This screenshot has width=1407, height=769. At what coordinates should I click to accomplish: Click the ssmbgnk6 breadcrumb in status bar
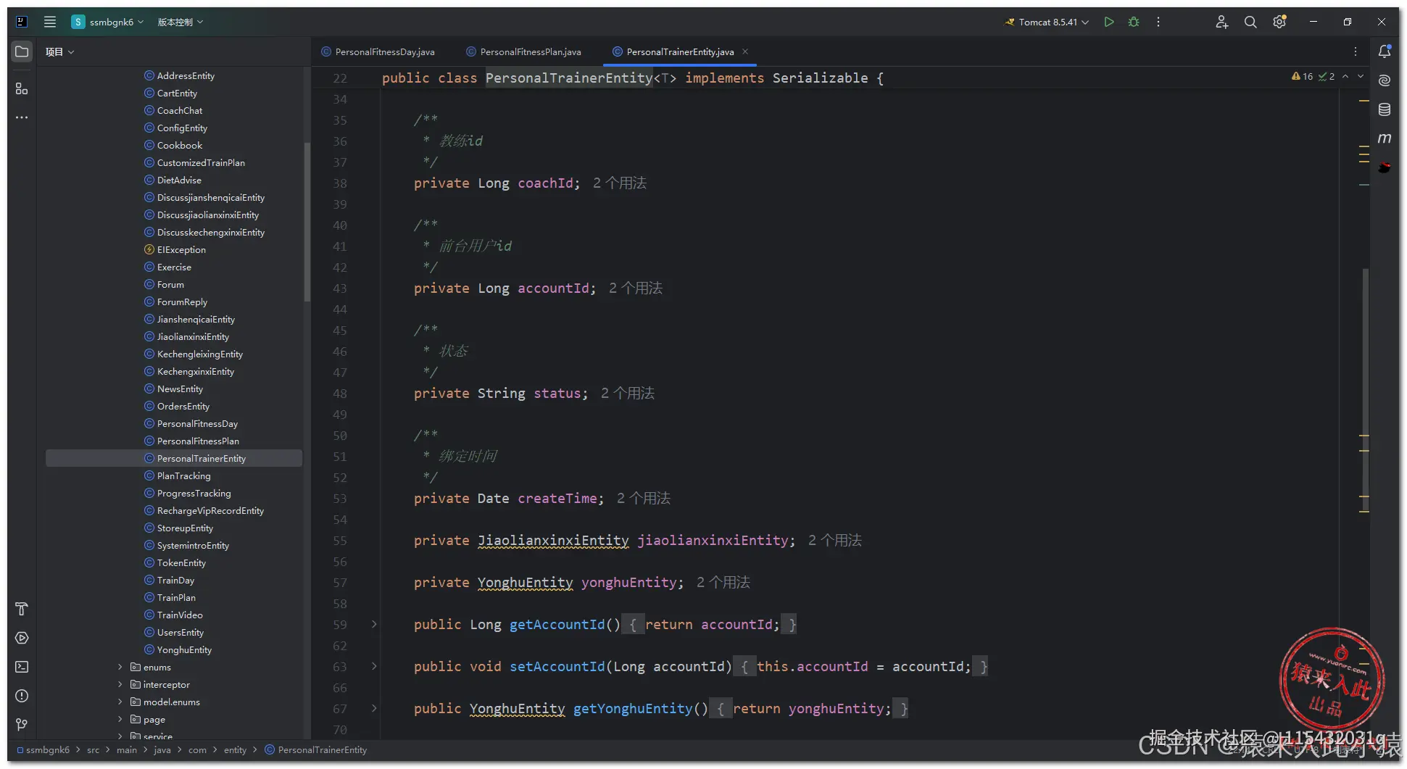point(43,750)
